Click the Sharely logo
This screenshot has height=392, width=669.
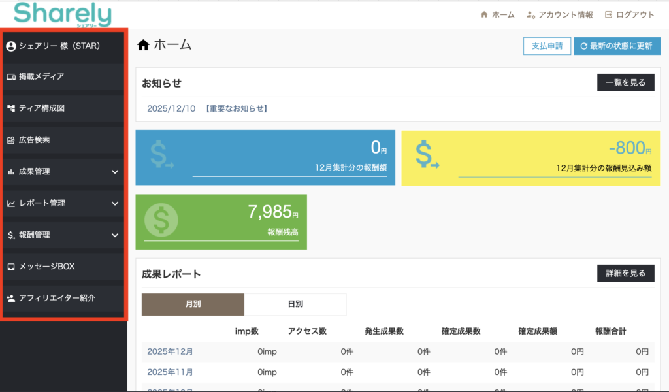[62, 14]
